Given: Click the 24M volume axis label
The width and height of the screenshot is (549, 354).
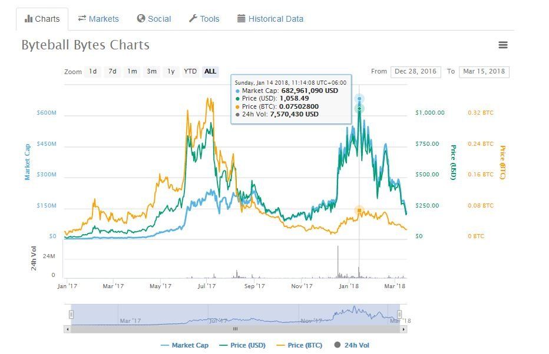Looking at the screenshot, I should pyautogui.click(x=49, y=256).
